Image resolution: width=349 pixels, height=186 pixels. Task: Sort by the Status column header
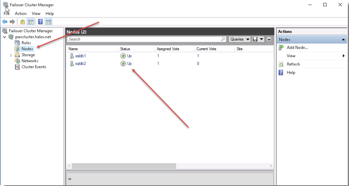tap(136, 49)
